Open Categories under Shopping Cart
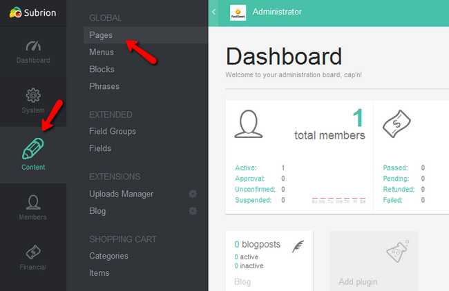This screenshot has width=449, height=291. 108,256
